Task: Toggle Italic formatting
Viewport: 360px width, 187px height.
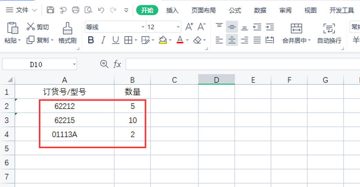Action: pyautogui.click(x=103, y=40)
